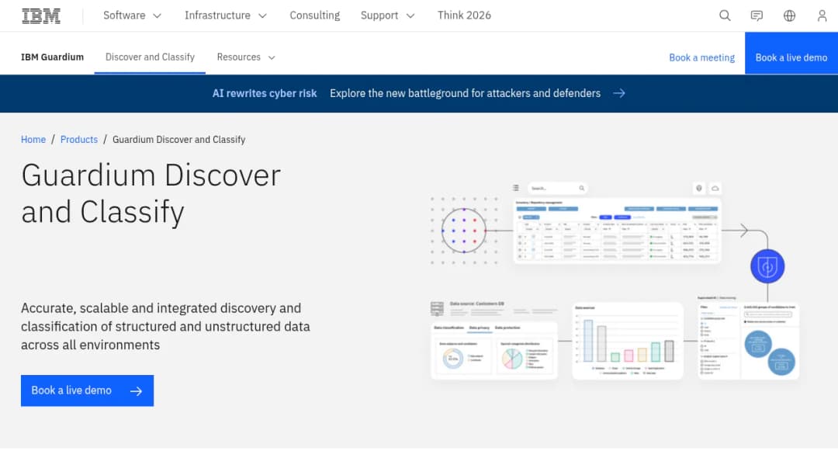This screenshot has width=838, height=472.
Task: Open the chat icon in header
Action: (757, 16)
